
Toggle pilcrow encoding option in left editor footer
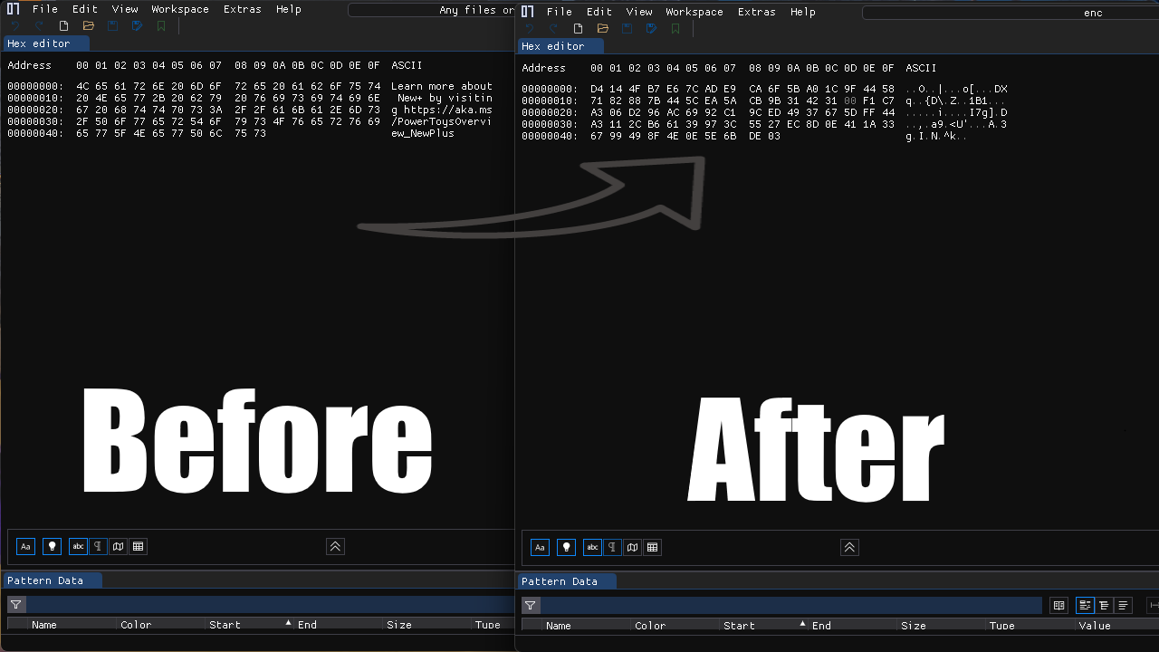click(x=100, y=546)
